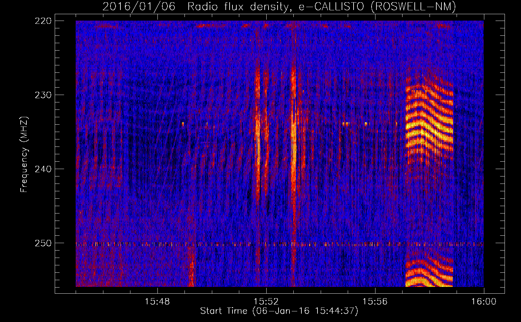Viewport: 521px width, 322px height.
Task: Click the 16:00 time tick label
Action: 484,302
